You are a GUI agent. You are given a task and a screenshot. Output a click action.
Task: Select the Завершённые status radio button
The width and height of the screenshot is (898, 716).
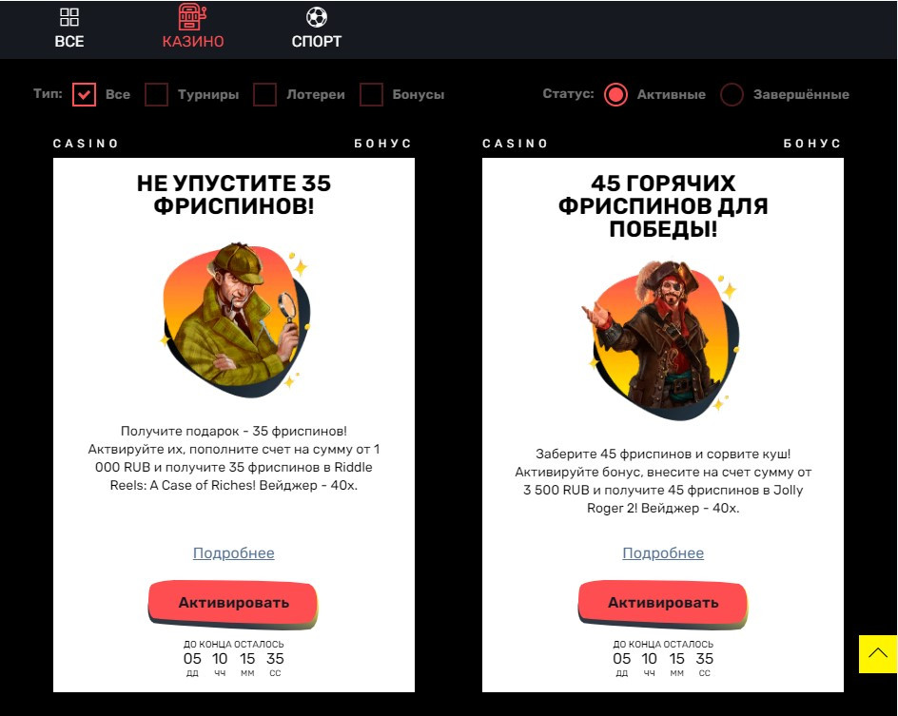732,94
